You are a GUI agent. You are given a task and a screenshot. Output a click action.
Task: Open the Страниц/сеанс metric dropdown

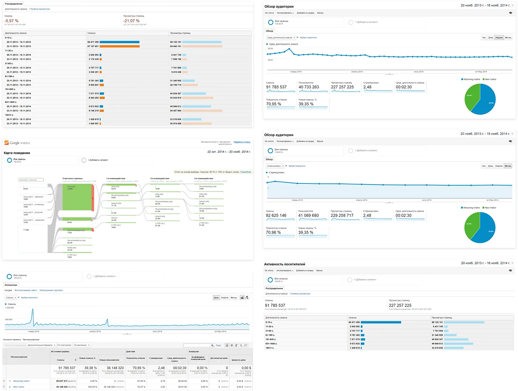pos(276,166)
